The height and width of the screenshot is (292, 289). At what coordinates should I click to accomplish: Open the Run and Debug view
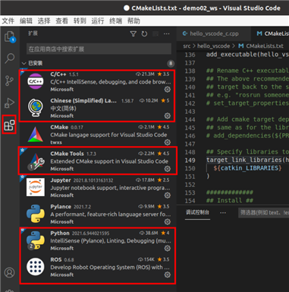(x=10, y=103)
